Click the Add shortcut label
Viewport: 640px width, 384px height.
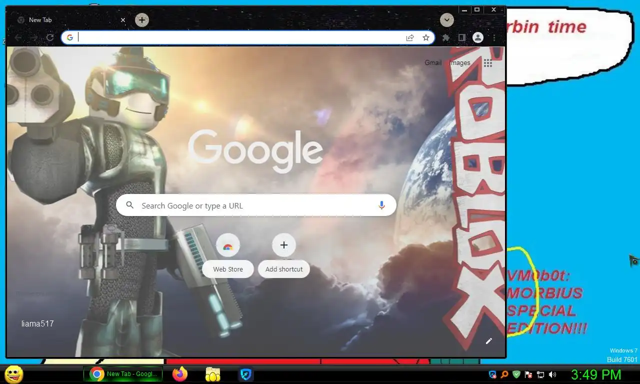pos(284,269)
